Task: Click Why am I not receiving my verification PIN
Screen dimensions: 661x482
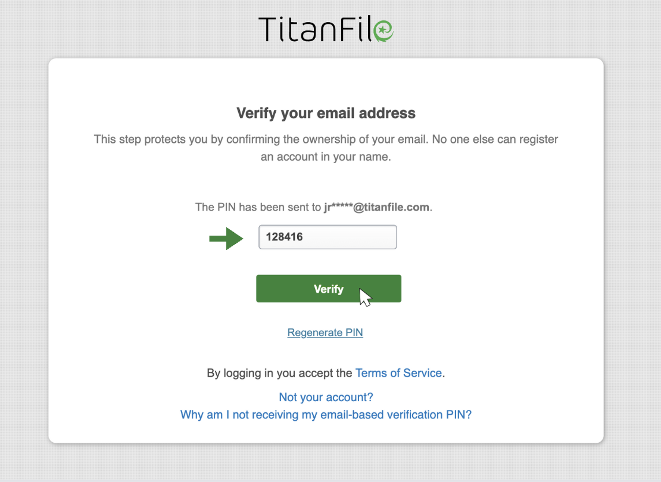Action: pyautogui.click(x=326, y=415)
